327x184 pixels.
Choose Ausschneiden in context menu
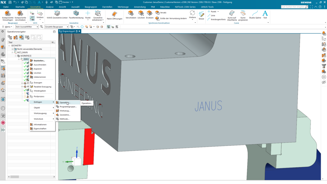tap(42, 65)
